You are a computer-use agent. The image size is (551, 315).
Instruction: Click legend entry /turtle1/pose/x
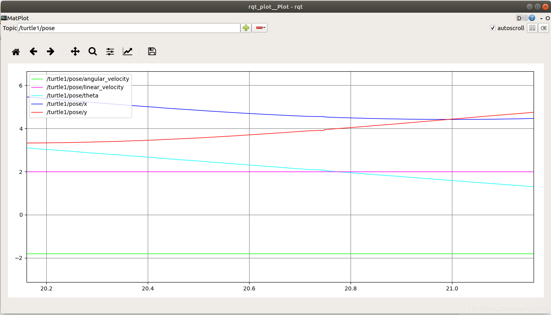[x=67, y=104]
